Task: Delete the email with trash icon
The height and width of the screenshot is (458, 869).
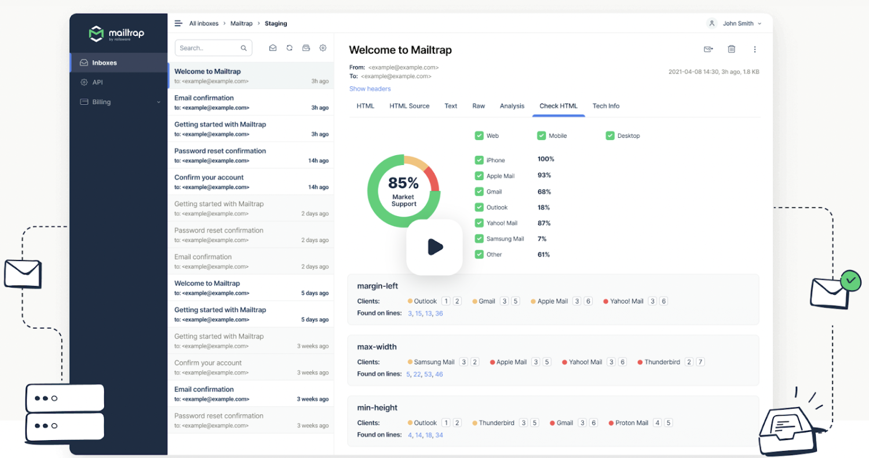Action: [x=732, y=49]
